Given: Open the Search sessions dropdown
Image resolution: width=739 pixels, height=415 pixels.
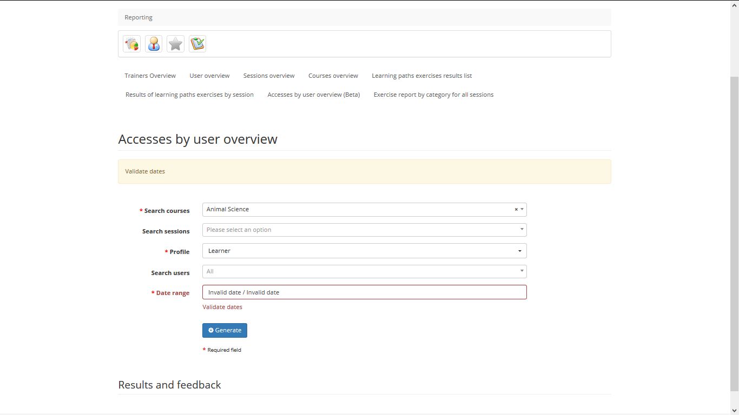Looking at the screenshot, I should pos(364,229).
